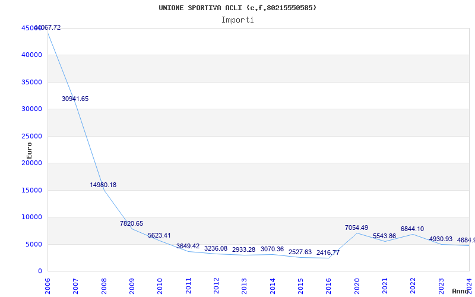Click the 'Euro' y-axis title

(29, 151)
